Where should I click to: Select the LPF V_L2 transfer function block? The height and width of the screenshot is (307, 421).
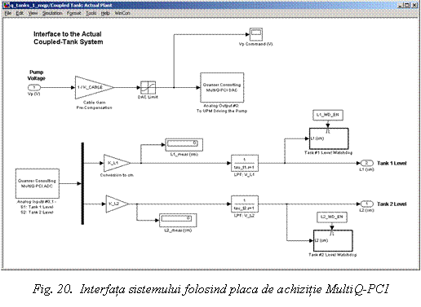click(x=245, y=204)
